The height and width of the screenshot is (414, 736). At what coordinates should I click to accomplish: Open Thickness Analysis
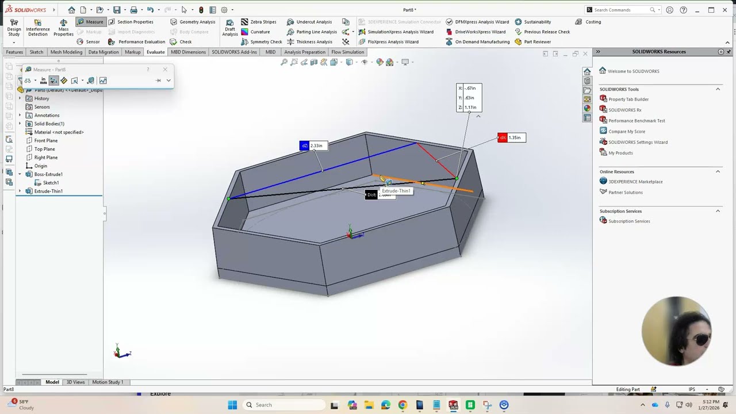[x=309, y=42]
